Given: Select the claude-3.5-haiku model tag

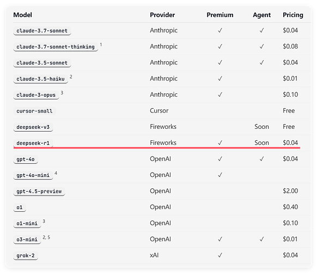Looking at the screenshot, I should [41, 79].
